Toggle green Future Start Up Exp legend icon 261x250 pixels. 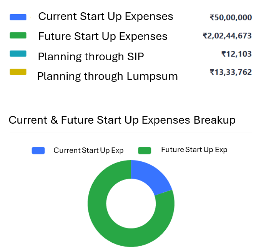click(145, 151)
